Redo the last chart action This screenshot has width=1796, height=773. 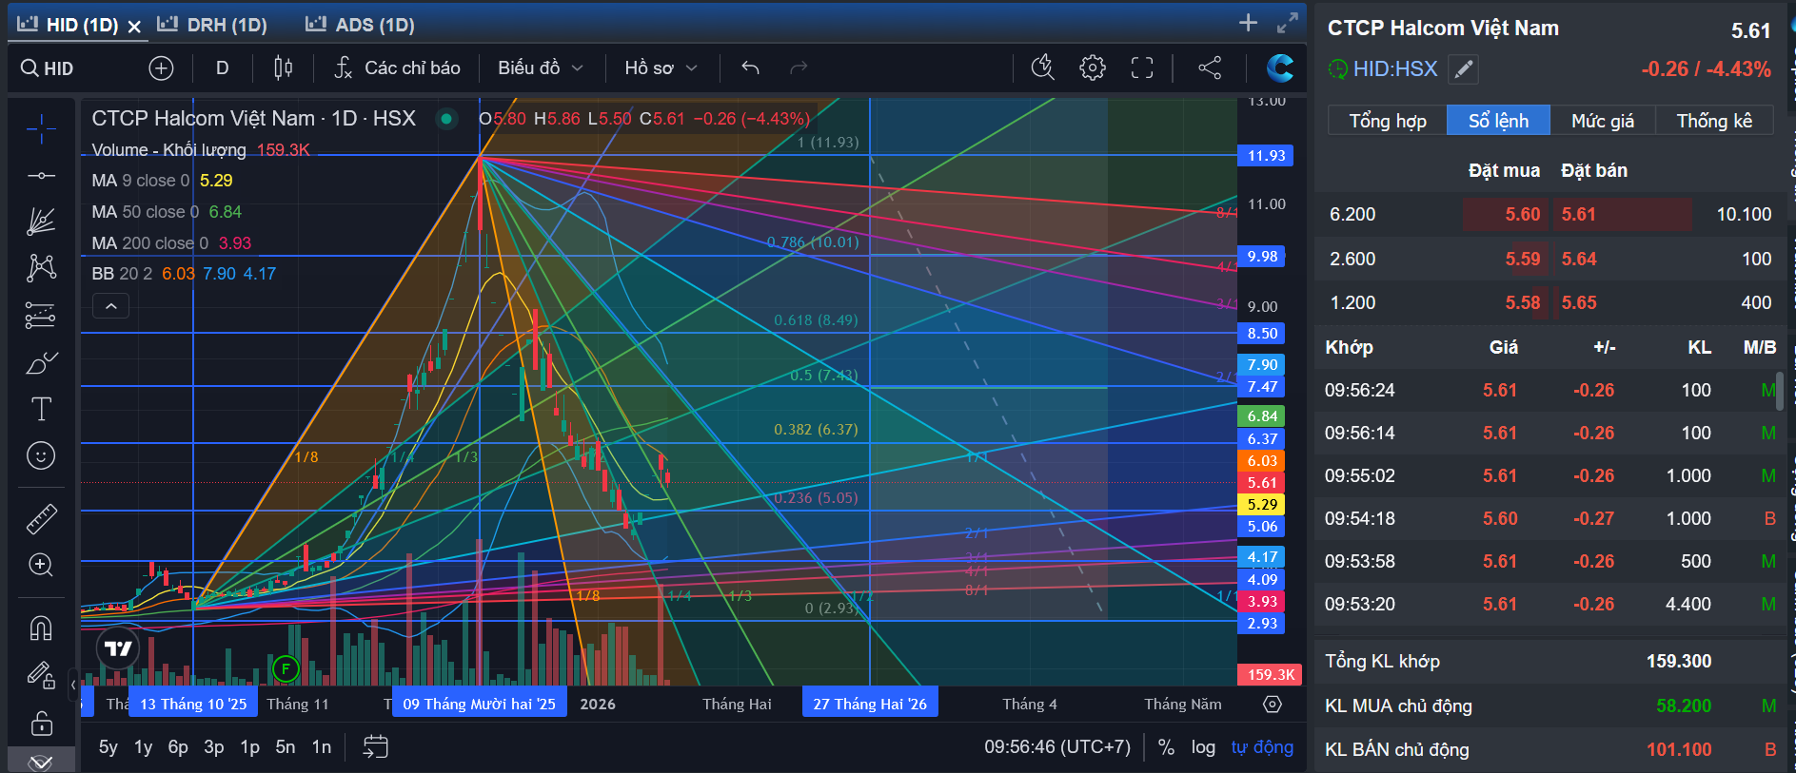(x=799, y=68)
